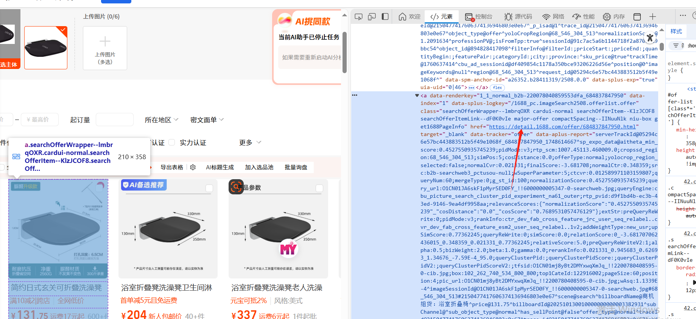Open the 源代码 (Sources) tab
Screen dimensions: 696x319
coord(518,17)
